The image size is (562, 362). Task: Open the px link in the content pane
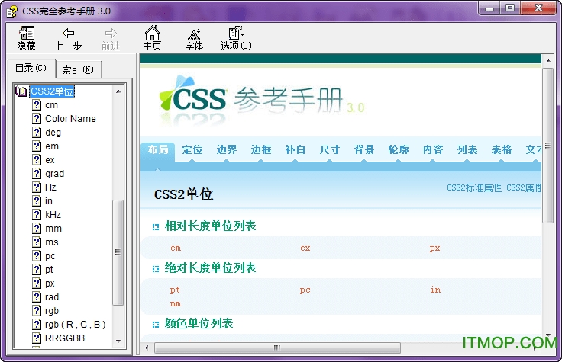(x=434, y=248)
